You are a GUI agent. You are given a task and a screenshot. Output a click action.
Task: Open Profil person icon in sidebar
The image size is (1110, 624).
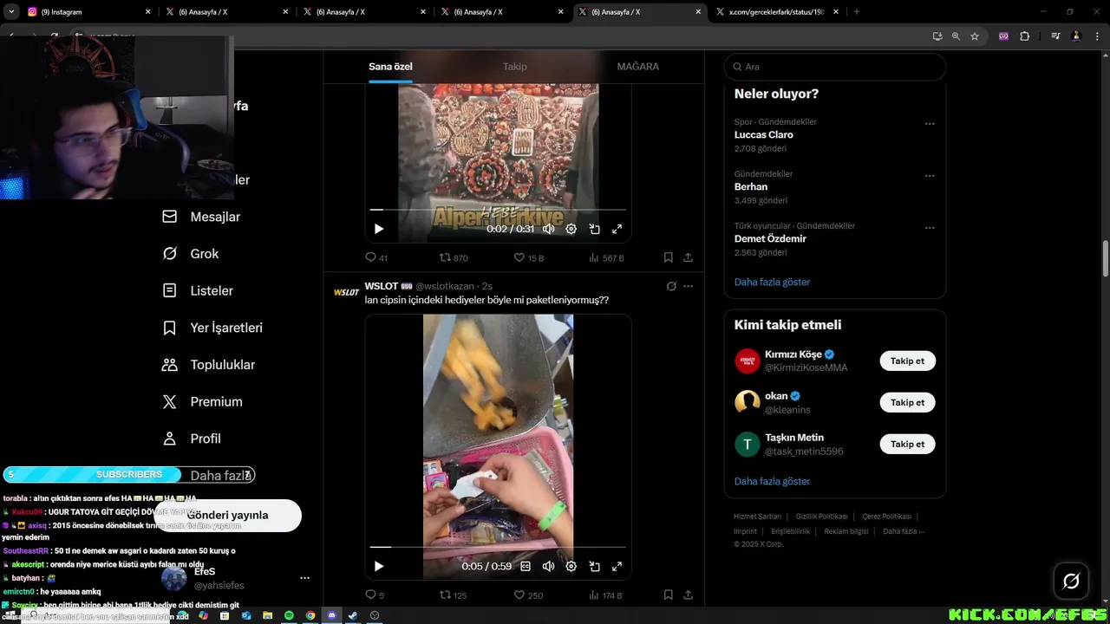170,439
